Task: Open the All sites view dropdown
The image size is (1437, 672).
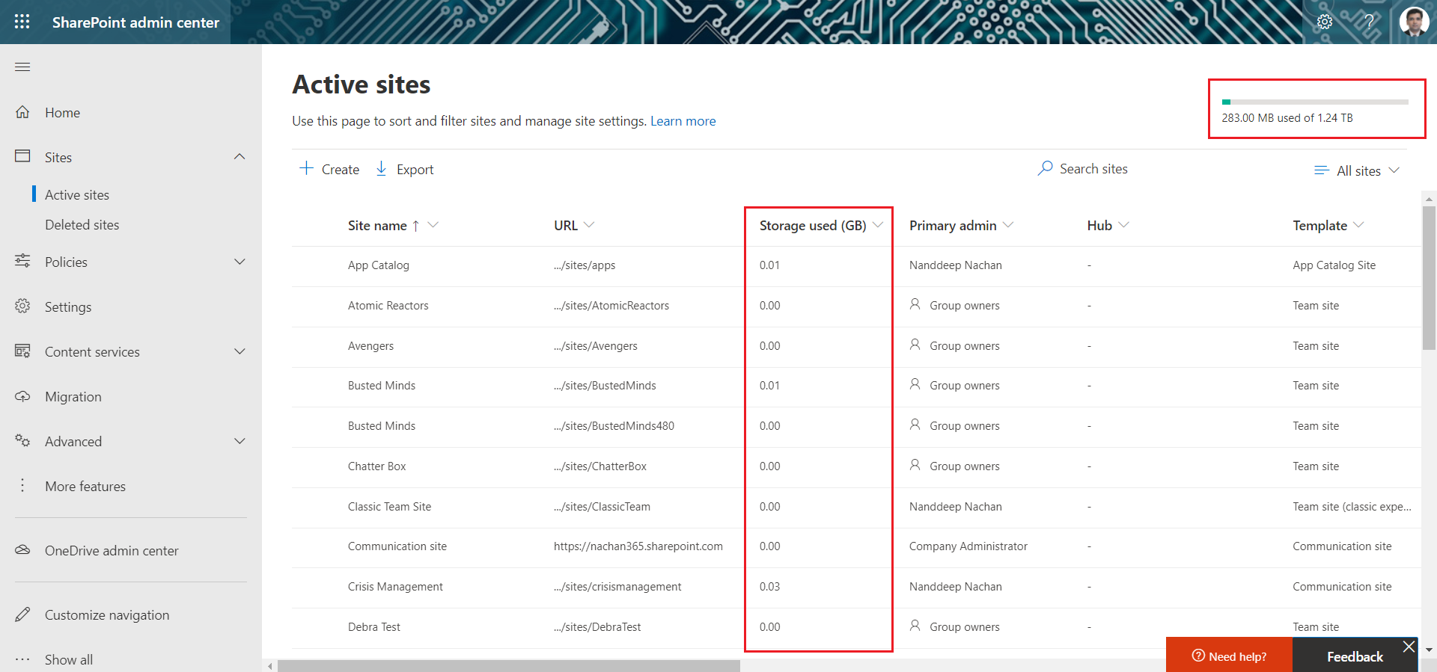Action: pos(1357,171)
